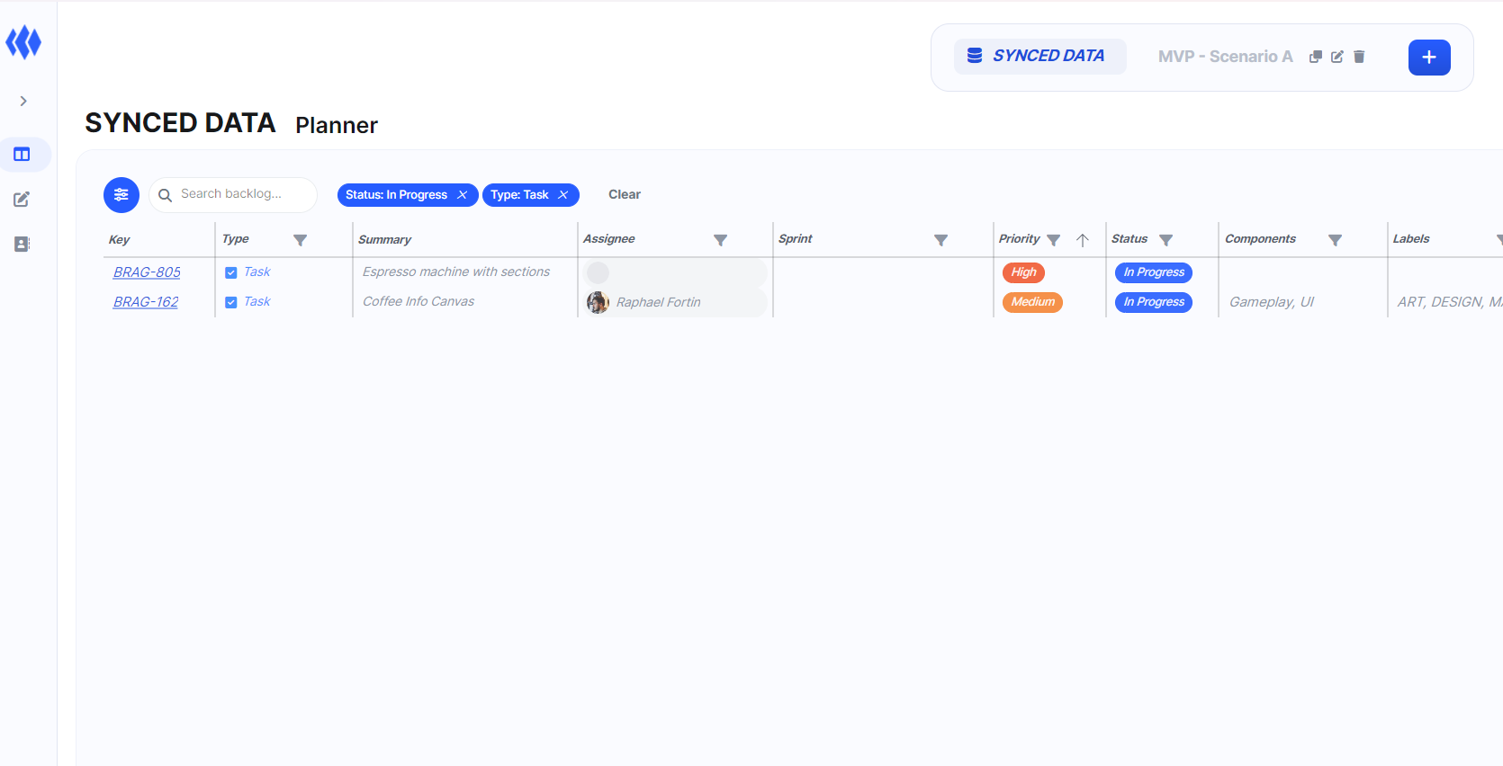This screenshot has height=766, width=1503.
Task: Focus the Search backlog input field
Action: pyautogui.click(x=243, y=194)
